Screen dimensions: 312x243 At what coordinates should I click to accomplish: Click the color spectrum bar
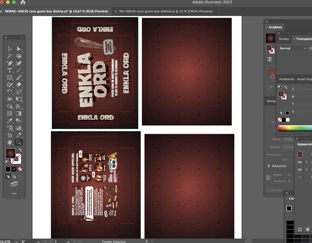pyautogui.click(x=295, y=128)
